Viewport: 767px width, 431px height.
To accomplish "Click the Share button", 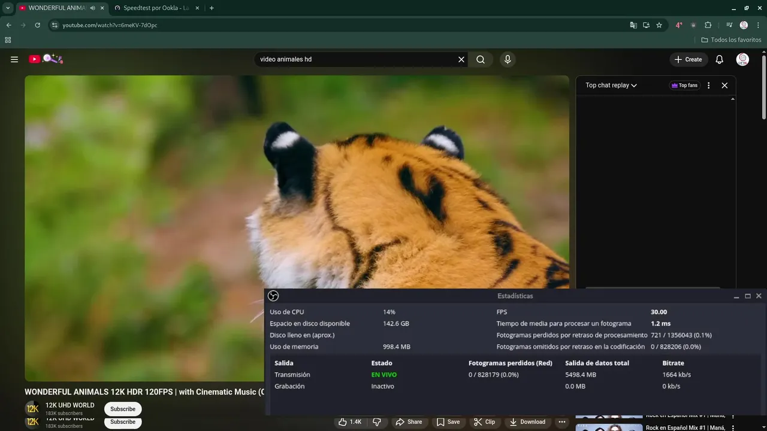I will pos(408,422).
